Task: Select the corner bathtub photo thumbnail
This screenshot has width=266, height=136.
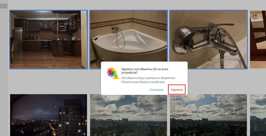Action: coord(128,35)
